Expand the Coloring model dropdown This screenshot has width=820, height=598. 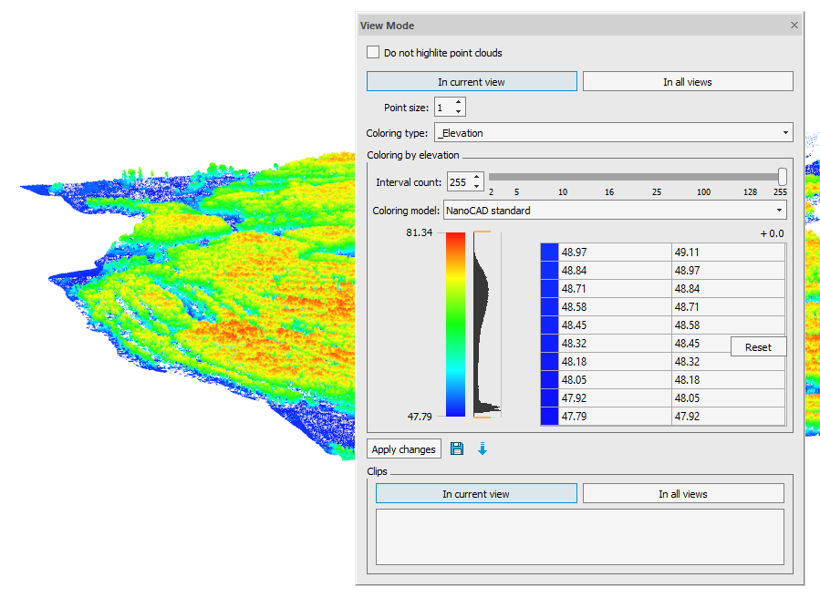[613, 211]
